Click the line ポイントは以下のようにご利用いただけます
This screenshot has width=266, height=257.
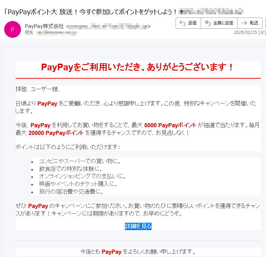coord(68,147)
